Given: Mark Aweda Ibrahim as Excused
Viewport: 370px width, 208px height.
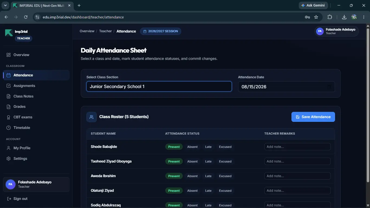Looking at the screenshot, I should 225,176.
